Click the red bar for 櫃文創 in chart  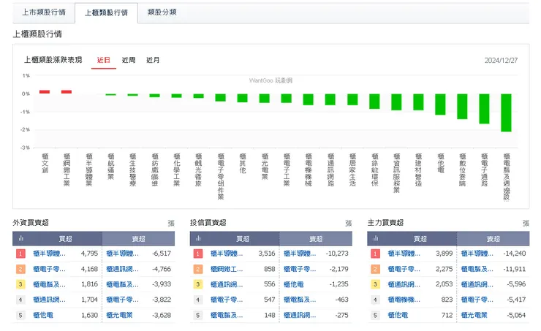pyautogui.click(x=45, y=92)
